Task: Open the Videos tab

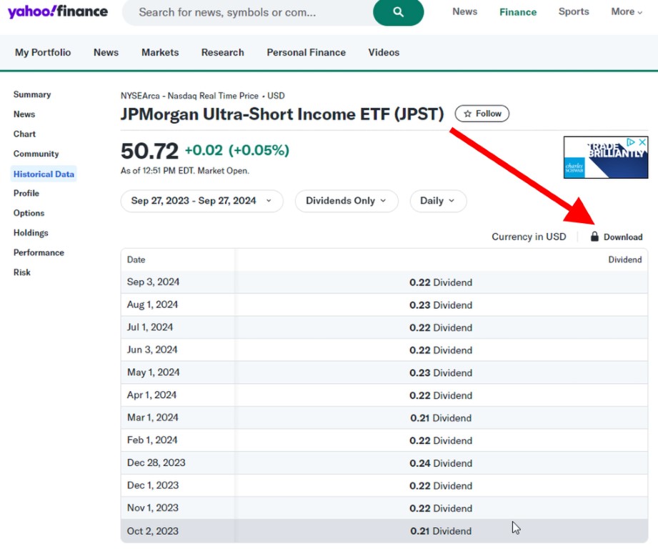Action: point(384,52)
